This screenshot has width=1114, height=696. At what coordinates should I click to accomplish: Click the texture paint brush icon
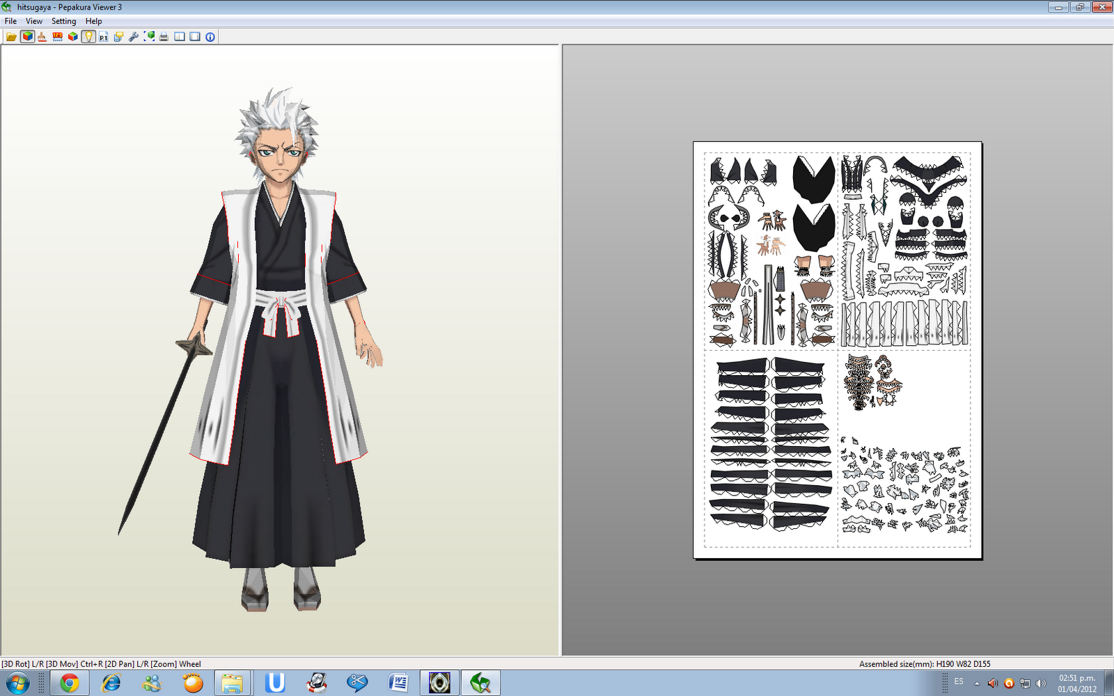click(x=42, y=37)
